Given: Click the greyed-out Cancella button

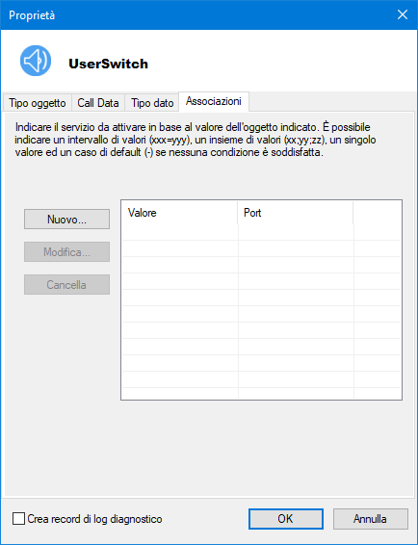Looking at the screenshot, I should click(66, 285).
